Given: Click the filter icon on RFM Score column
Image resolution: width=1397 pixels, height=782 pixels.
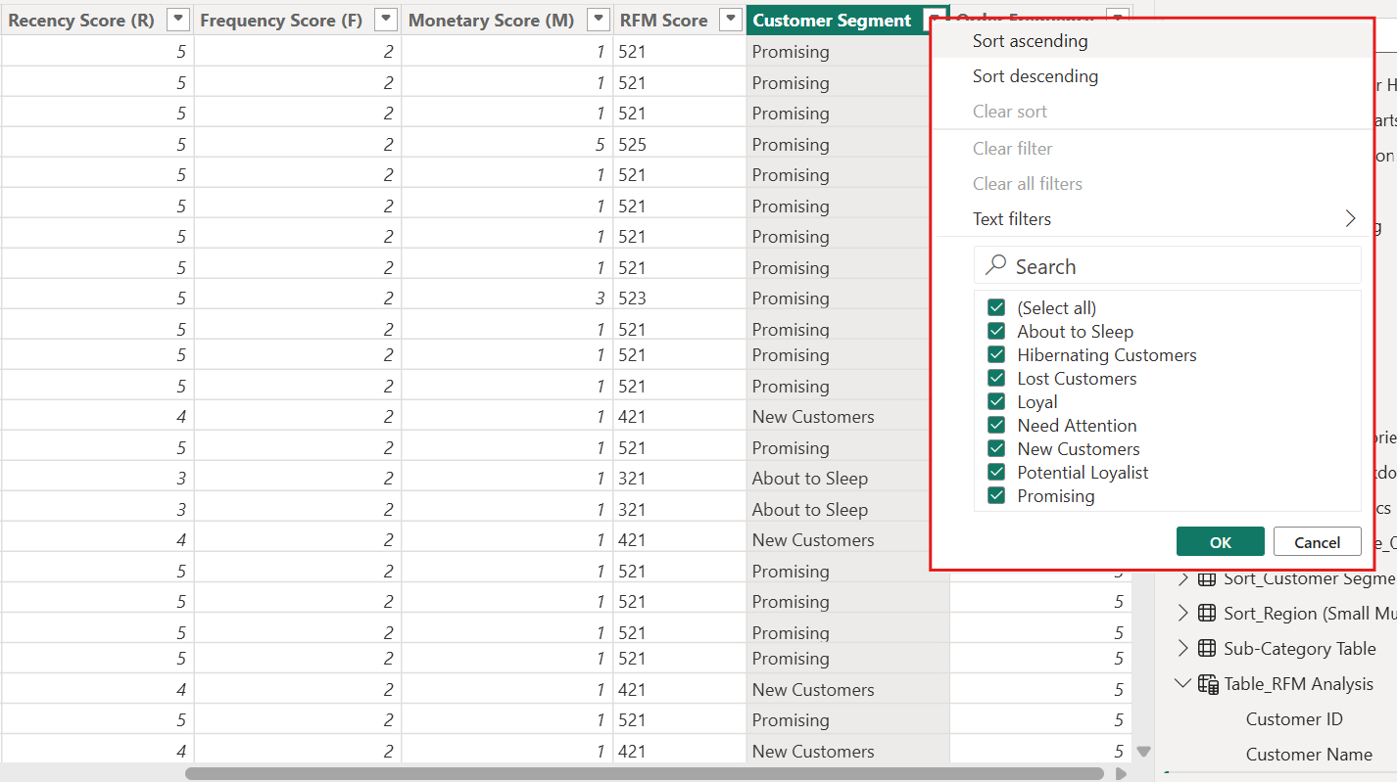Looking at the screenshot, I should pos(729,19).
